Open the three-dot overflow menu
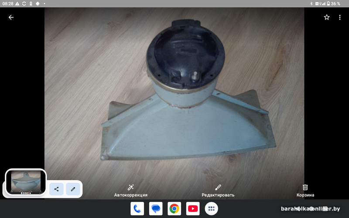Viewport: 349px width, 218px height. point(340,17)
